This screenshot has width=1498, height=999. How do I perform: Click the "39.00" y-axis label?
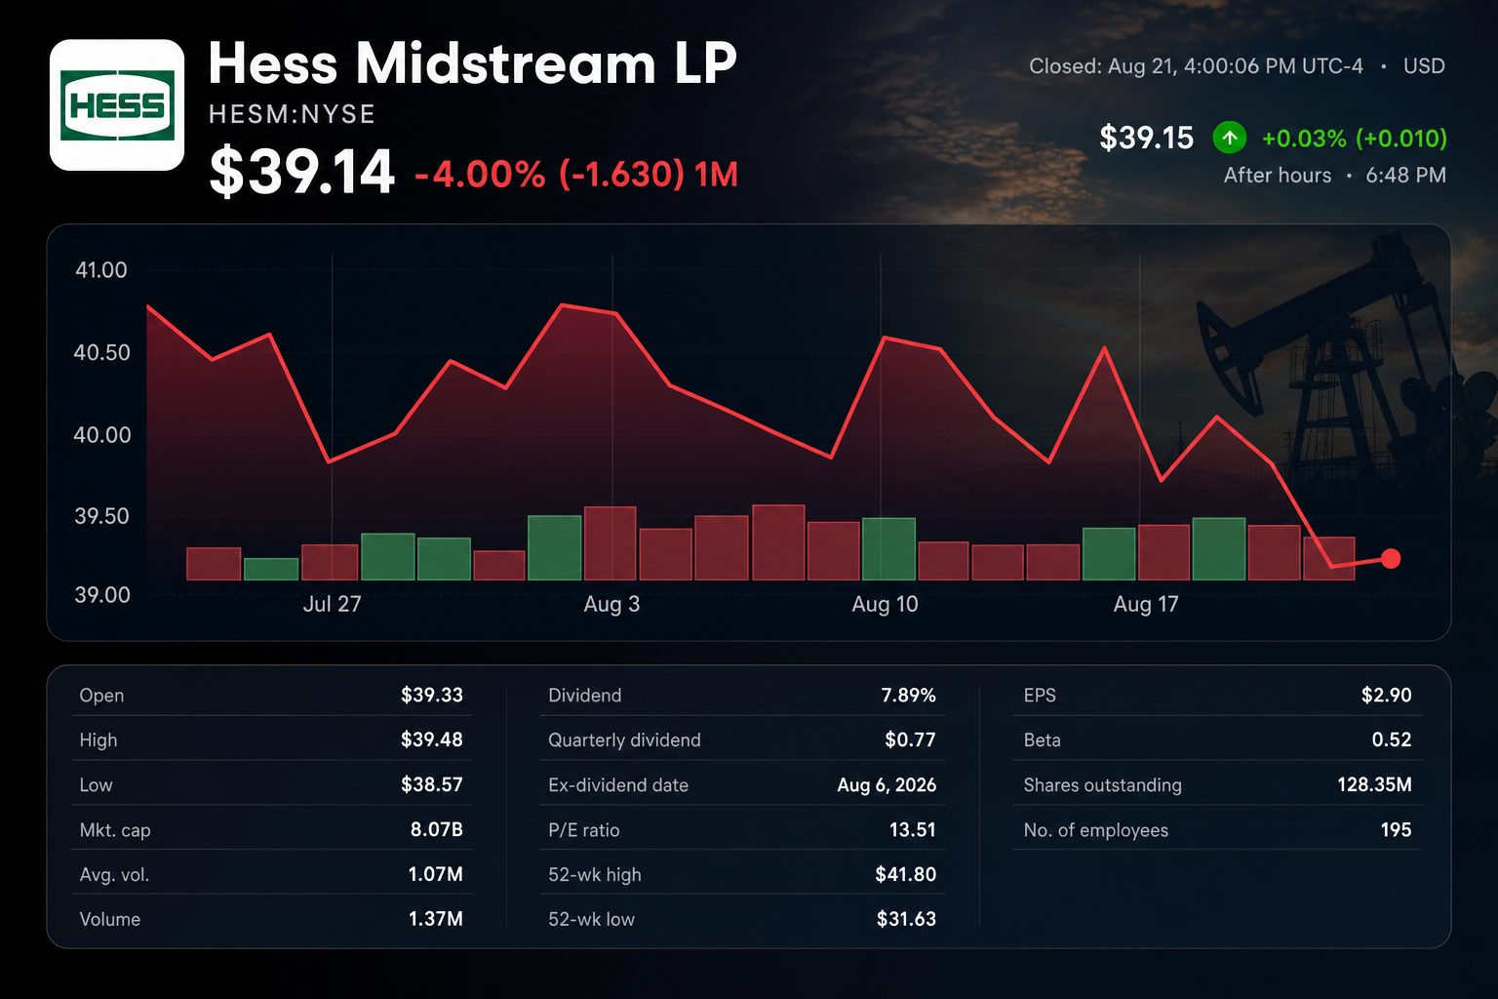click(101, 595)
